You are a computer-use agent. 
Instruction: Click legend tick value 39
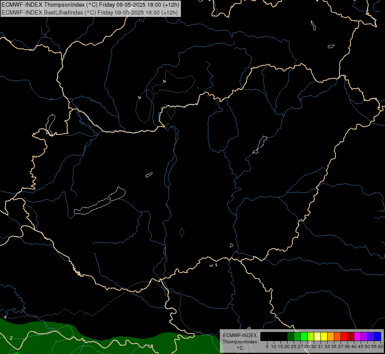tap(347, 347)
